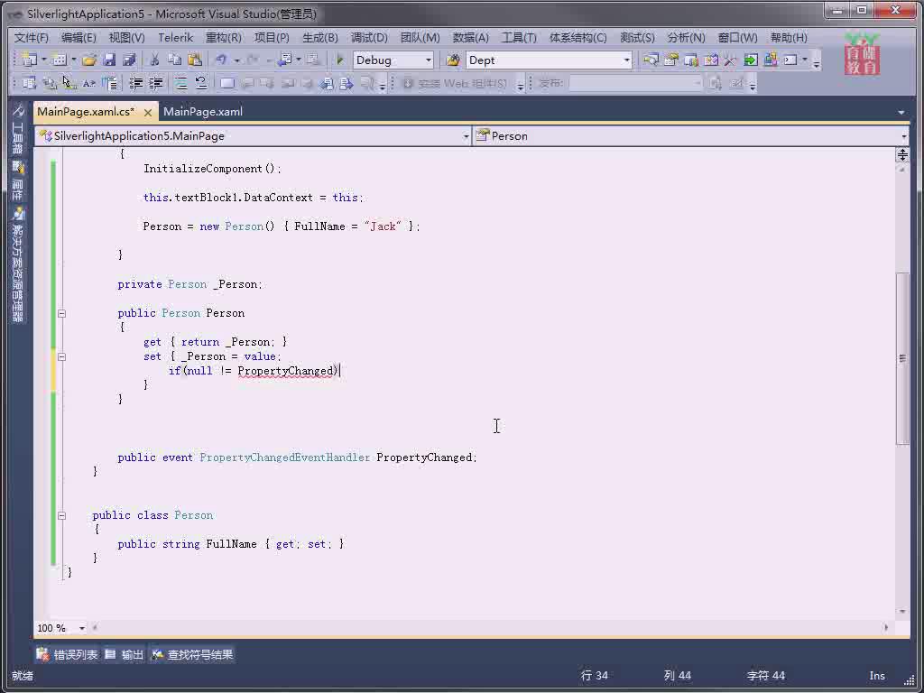Undo the last edit with the toolbar arrow
The image size is (924, 693).
(221, 60)
